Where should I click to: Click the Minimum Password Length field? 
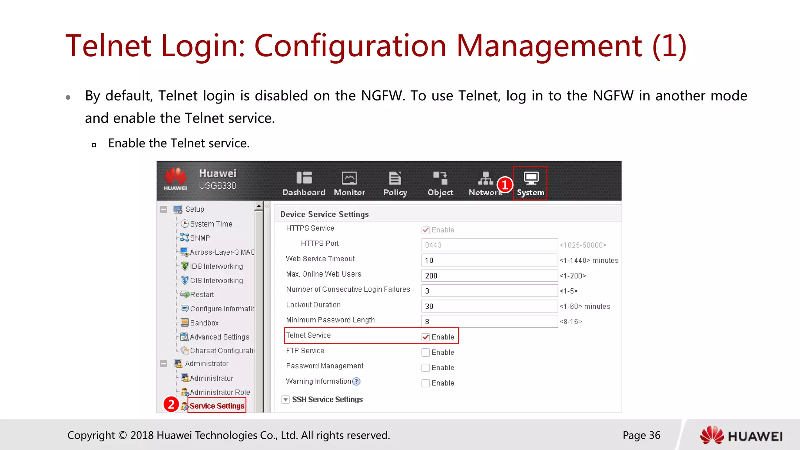[489, 321]
